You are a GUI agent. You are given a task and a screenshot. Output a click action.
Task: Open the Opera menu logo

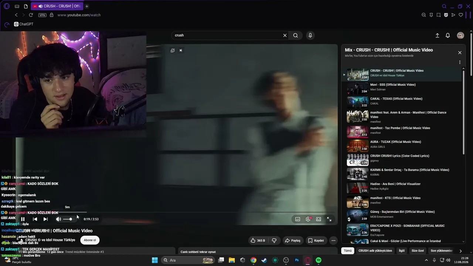tap(6, 6)
